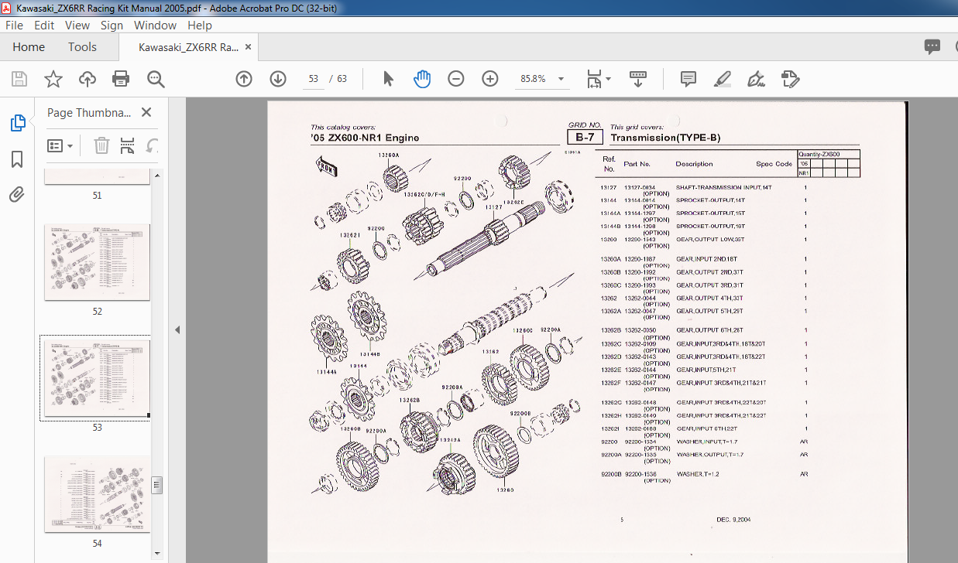Open the File menu
This screenshot has height=563, width=958.
[15, 25]
